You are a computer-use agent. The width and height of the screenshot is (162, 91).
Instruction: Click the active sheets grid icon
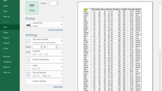click(x=28, y=41)
